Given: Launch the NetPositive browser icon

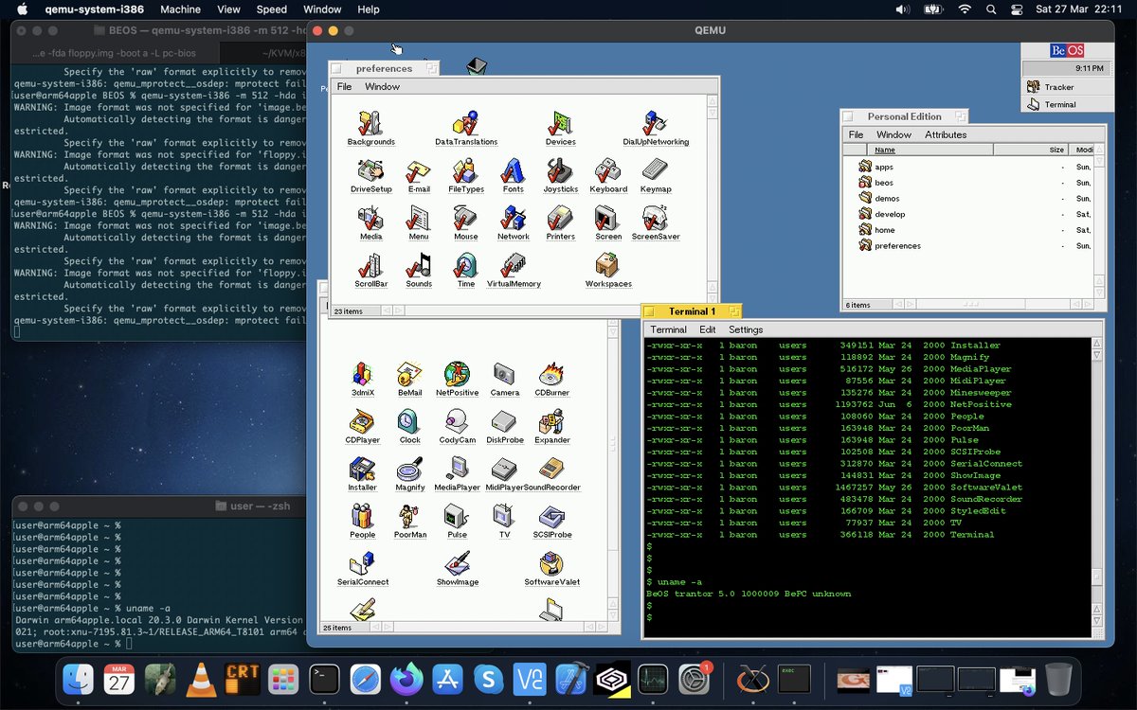Looking at the screenshot, I should [457, 374].
